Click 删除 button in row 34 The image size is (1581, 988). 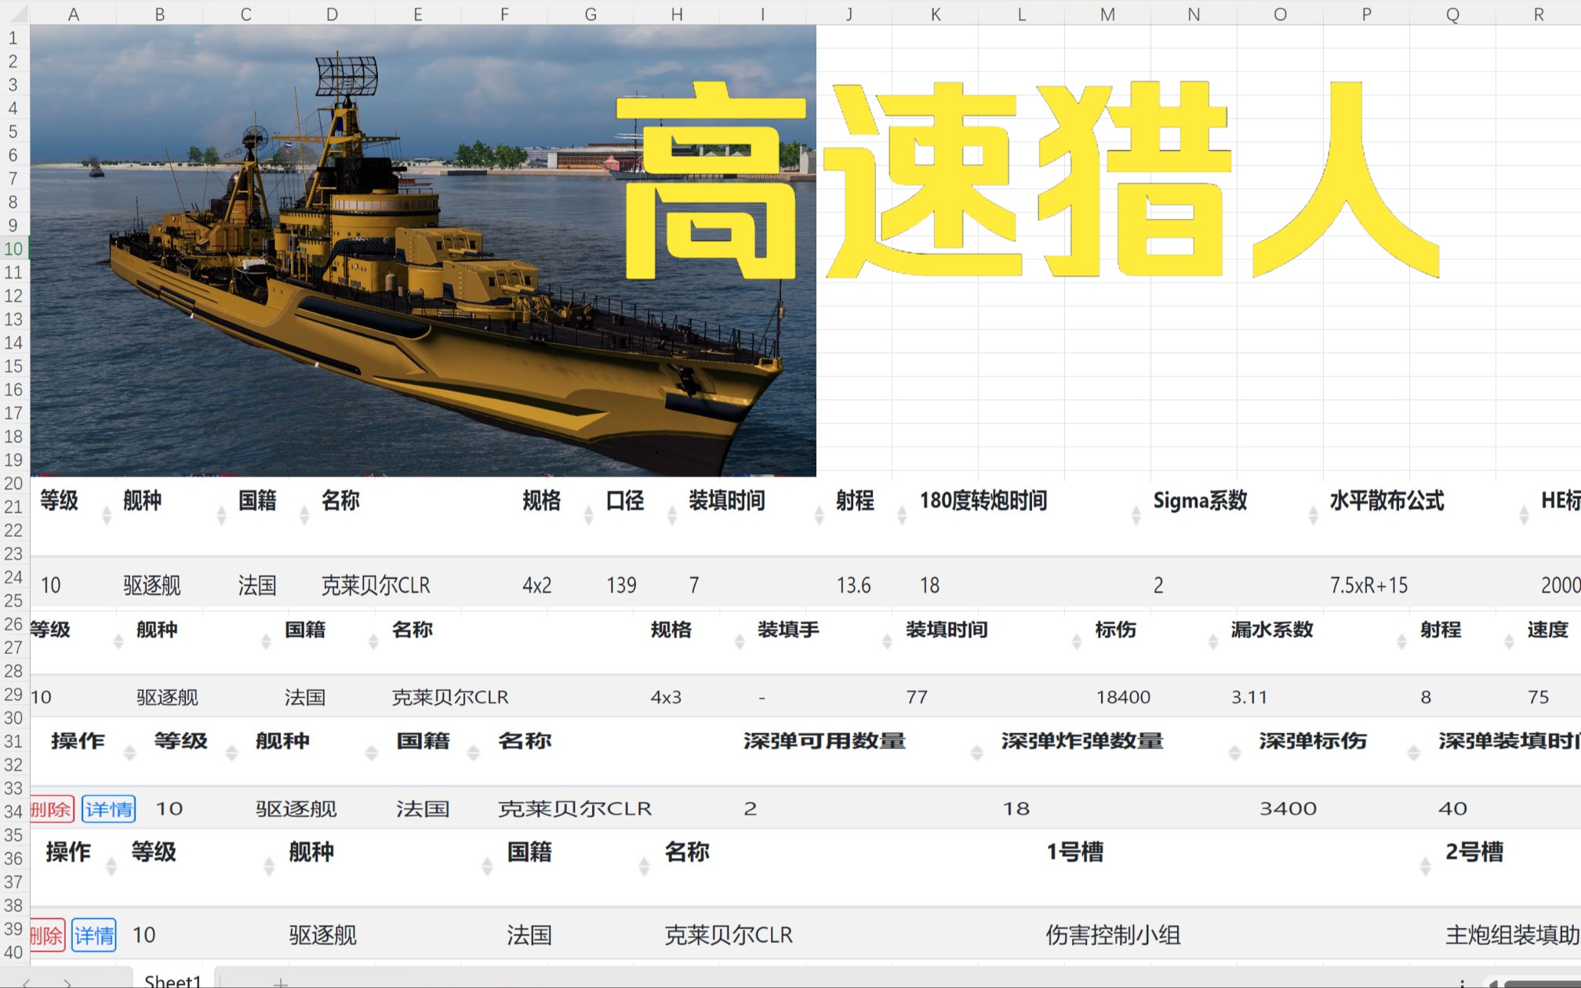pos(52,809)
